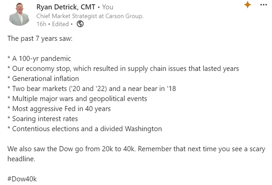
Task: Click the Chief Market Strategist at Carson Group subtitle
Action: 90,16
